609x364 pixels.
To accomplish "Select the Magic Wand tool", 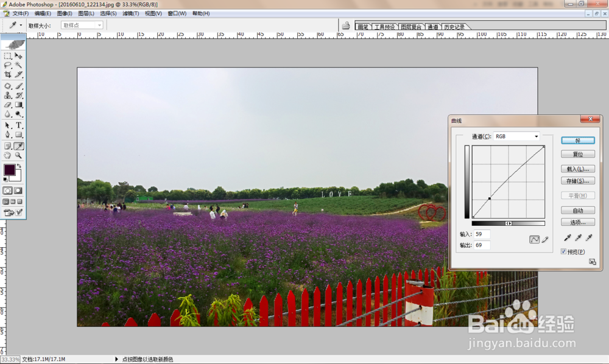I will [x=19, y=65].
